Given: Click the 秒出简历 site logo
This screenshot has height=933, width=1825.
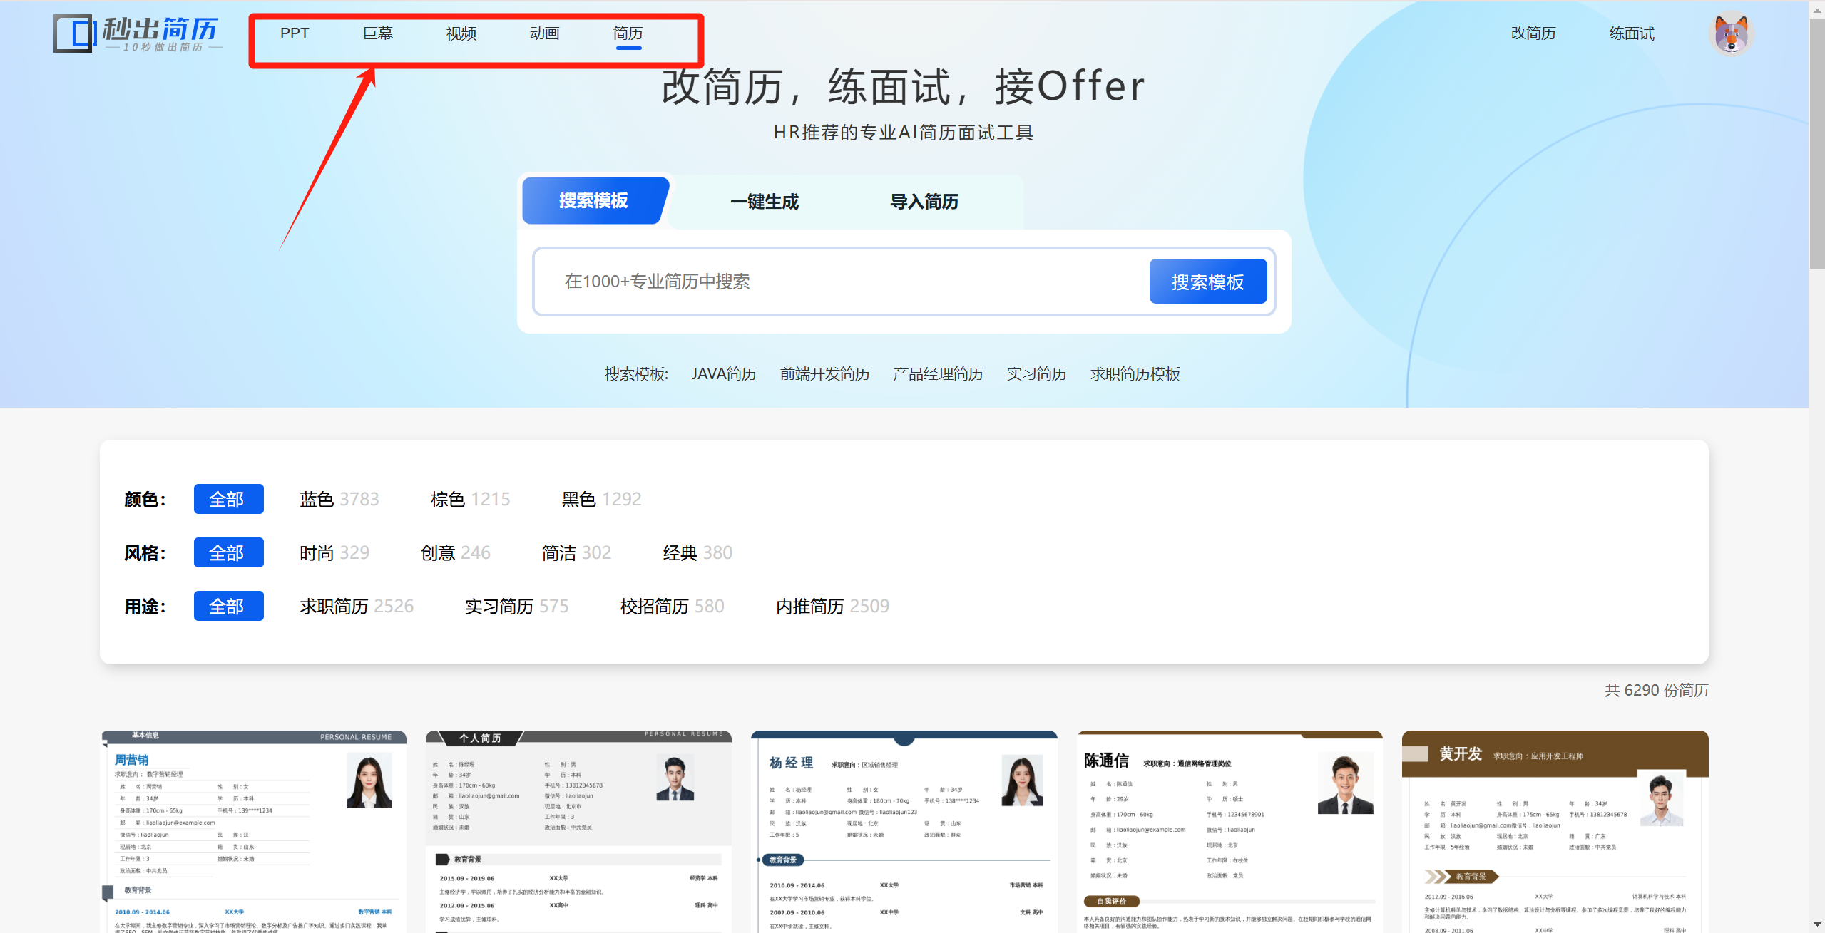Looking at the screenshot, I should pyautogui.click(x=138, y=34).
